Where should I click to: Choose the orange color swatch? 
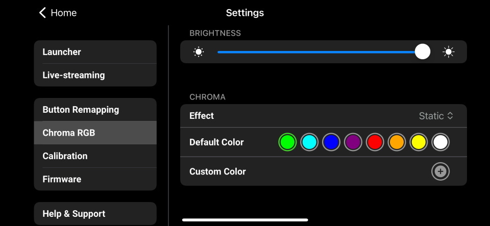pos(397,142)
